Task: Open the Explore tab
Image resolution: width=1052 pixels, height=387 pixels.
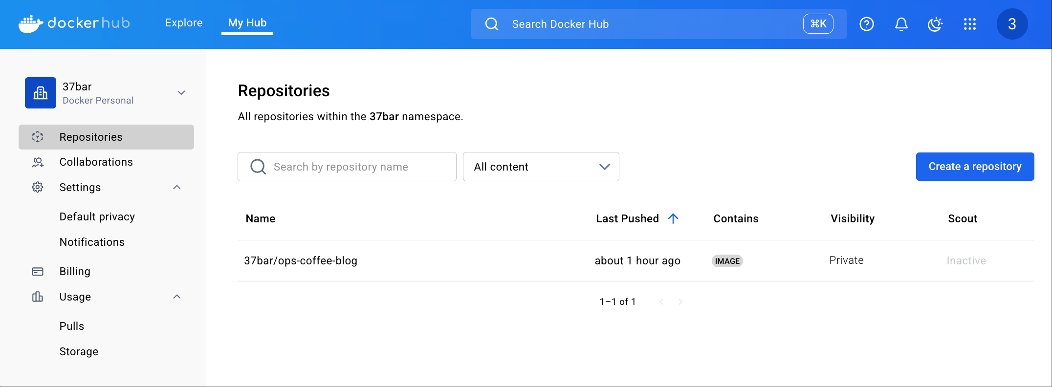Action: [184, 23]
